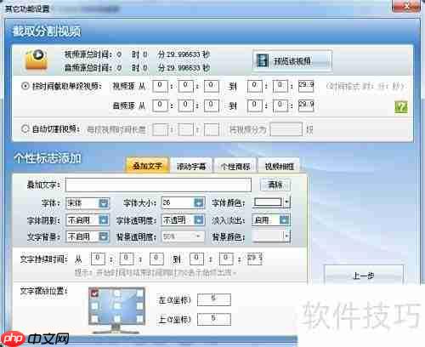
Task: Open the 背景透明度 dropdown showing 50%
Action: 183,236
